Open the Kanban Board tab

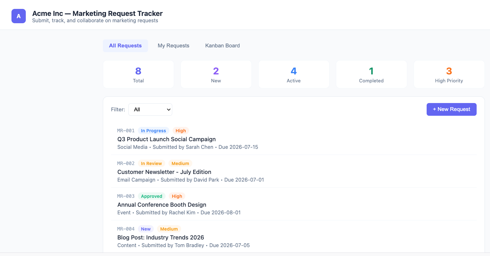[223, 46]
